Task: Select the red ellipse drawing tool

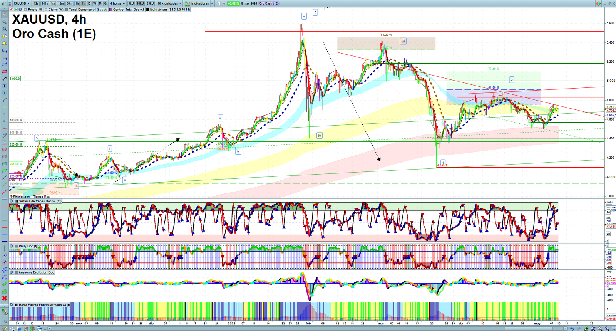Action: point(4,150)
